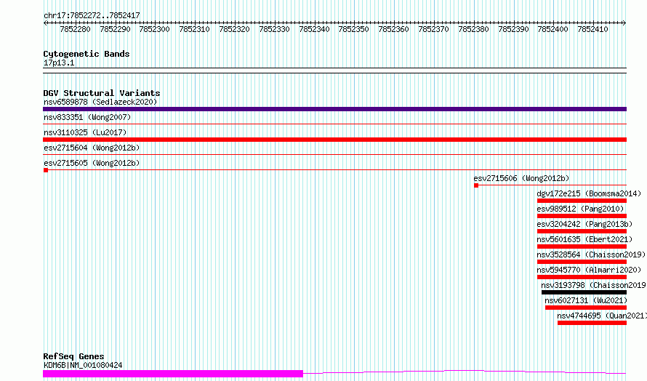647x381 pixels.
Task: Click the red bar under dgv172e215
Action: (x=582, y=201)
